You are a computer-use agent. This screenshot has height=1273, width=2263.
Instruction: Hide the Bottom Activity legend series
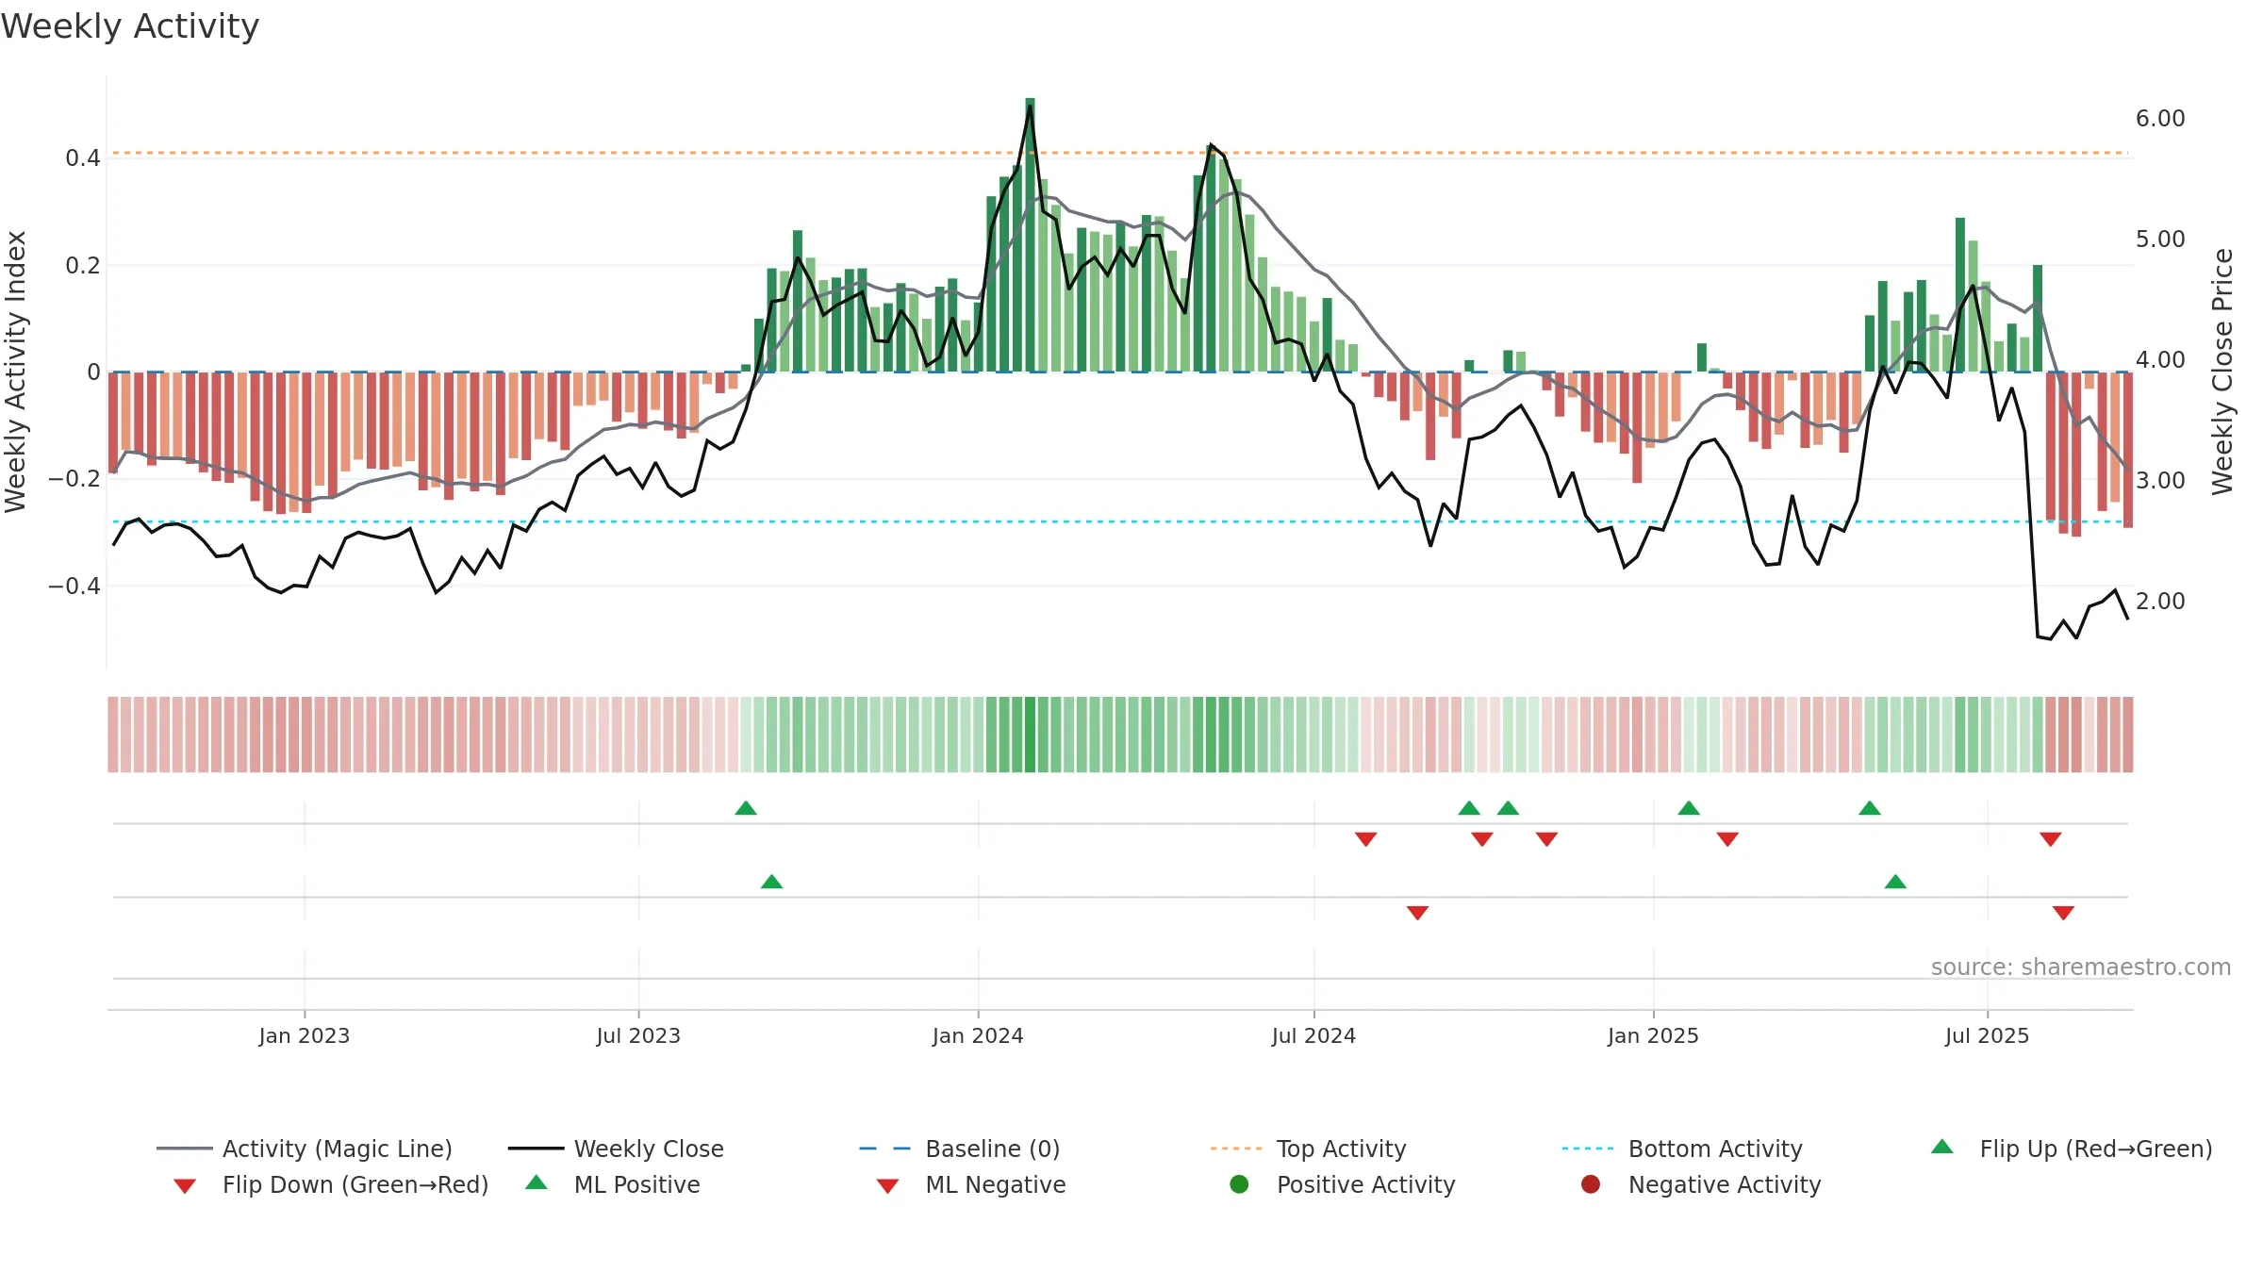1682,1149
